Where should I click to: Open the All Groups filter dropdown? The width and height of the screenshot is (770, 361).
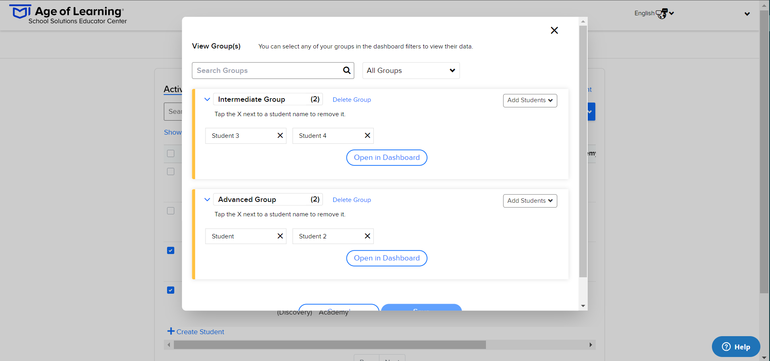411,71
